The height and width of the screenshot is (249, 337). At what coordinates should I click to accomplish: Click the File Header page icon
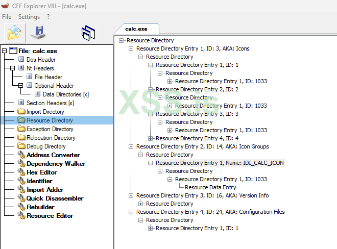(x=29, y=77)
